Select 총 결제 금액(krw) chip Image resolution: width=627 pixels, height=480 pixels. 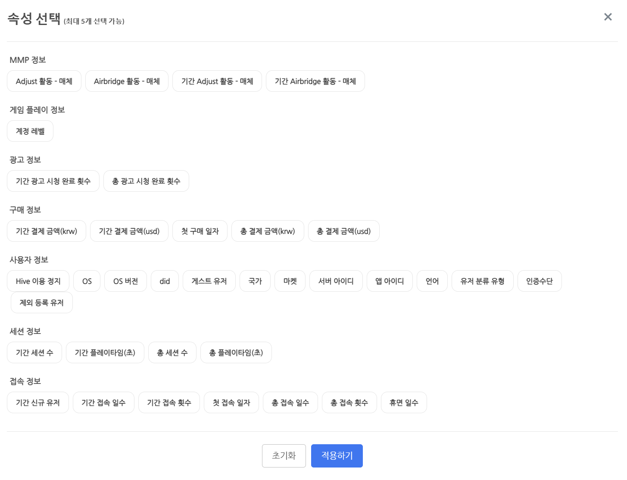(267, 231)
